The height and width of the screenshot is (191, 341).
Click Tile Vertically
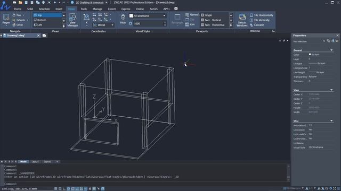(259, 20)
